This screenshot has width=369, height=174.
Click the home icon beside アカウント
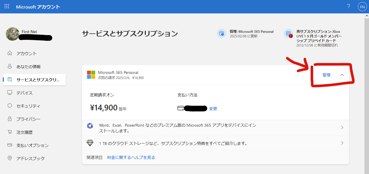click(x=10, y=53)
